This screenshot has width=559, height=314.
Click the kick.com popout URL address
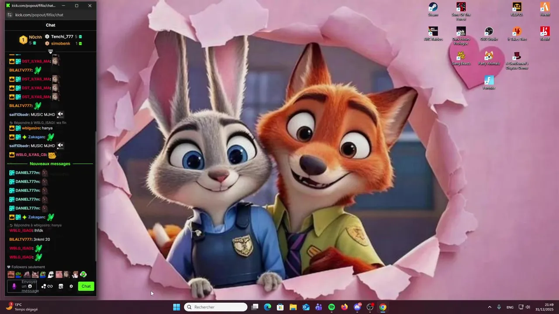click(39, 15)
